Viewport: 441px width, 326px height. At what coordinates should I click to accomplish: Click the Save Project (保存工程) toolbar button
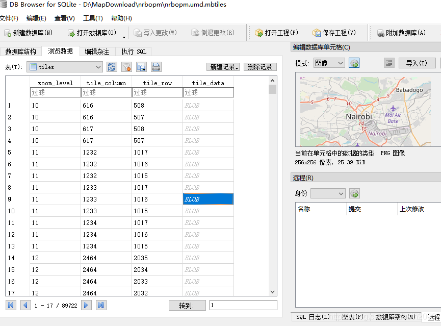click(334, 33)
